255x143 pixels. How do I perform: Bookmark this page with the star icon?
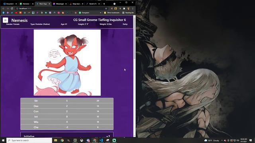pyautogui.click(x=106, y=8)
